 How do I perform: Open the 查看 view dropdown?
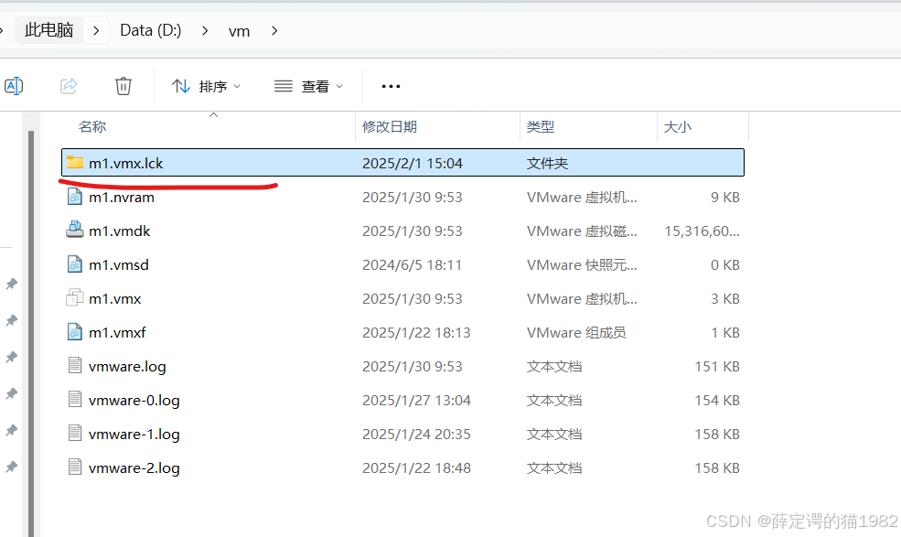pyautogui.click(x=308, y=86)
